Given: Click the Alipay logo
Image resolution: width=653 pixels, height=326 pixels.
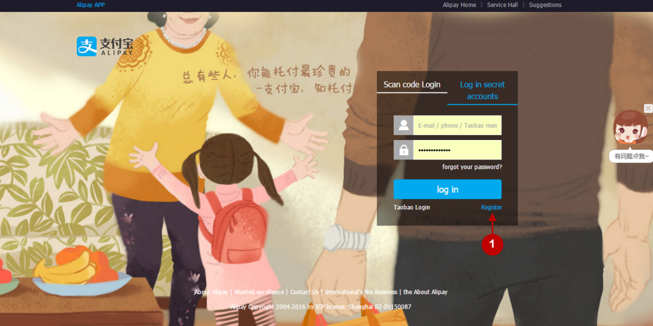Looking at the screenshot, I should [105, 46].
